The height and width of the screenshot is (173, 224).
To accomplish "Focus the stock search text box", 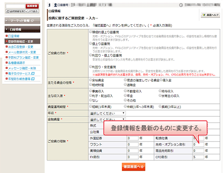I will [15, 6].
